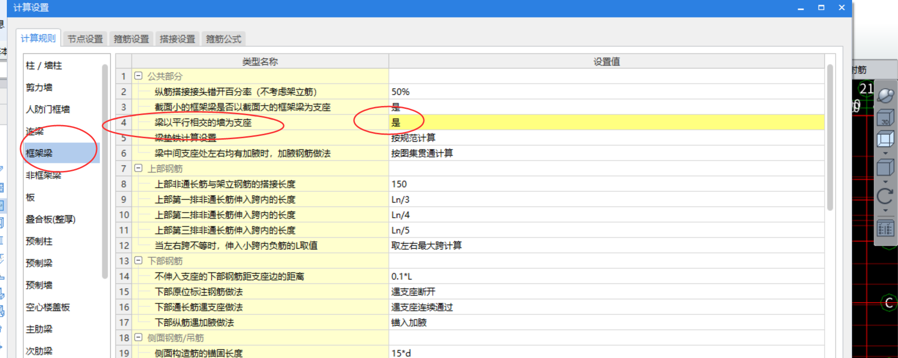Open dropdown arrow below the rotate icon
This screenshot has width=898, height=358.
885,211
